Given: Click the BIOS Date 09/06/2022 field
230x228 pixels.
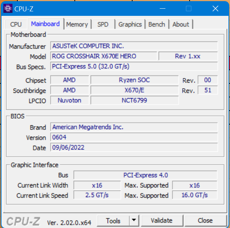Looking at the screenshot, I should (134, 147).
